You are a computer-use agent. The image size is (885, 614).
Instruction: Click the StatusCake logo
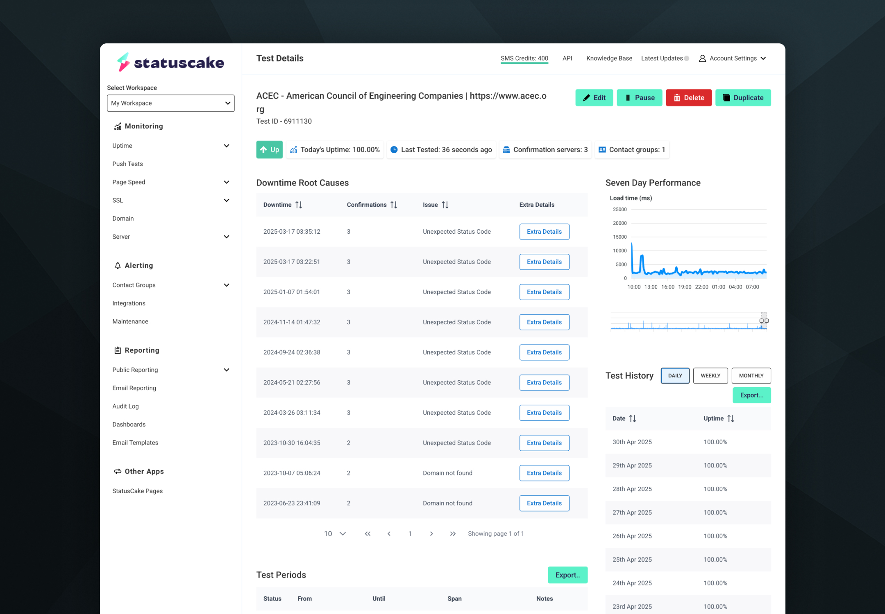click(x=170, y=62)
